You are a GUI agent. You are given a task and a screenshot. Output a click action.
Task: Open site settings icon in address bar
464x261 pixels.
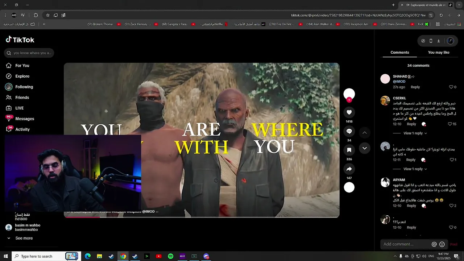[x=431, y=15]
